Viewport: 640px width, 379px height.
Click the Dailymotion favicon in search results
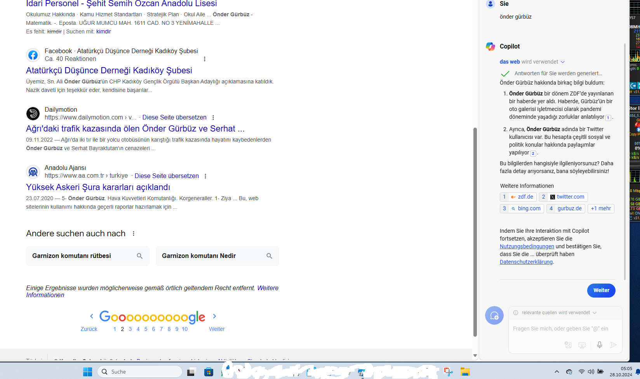click(33, 114)
